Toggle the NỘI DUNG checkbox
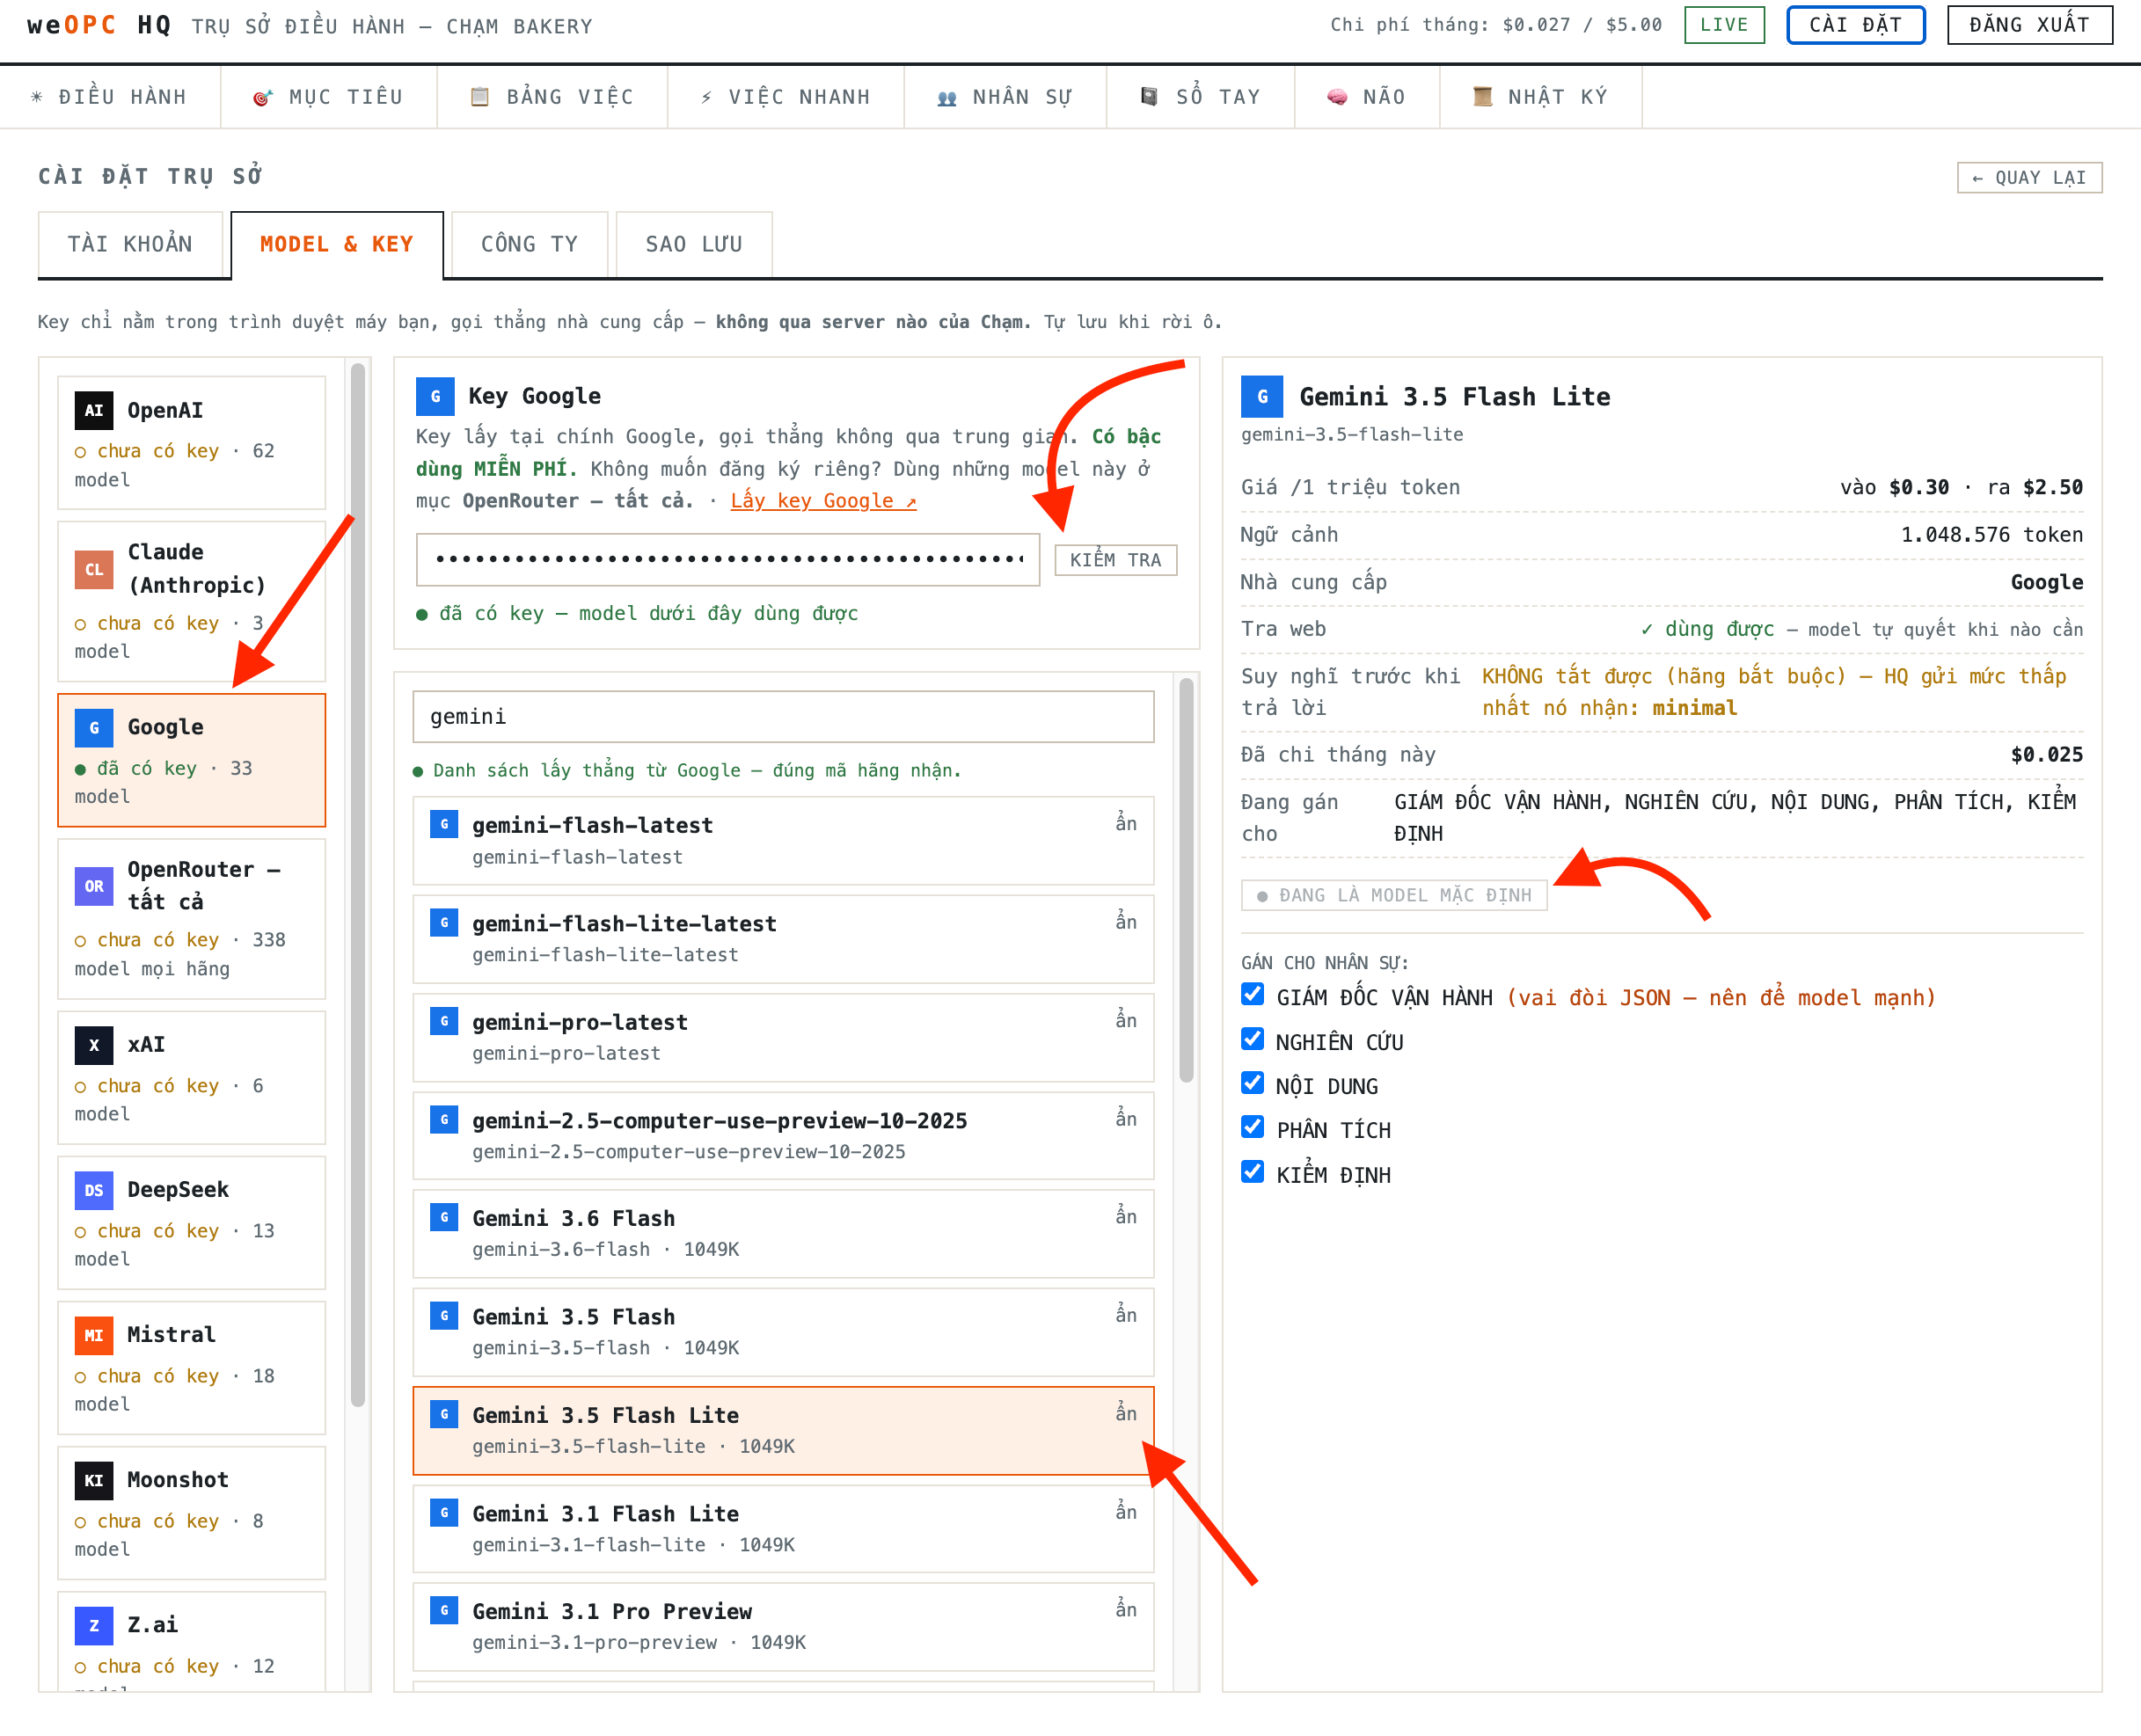Screen dimensions: 2141x1736 point(1252,1083)
